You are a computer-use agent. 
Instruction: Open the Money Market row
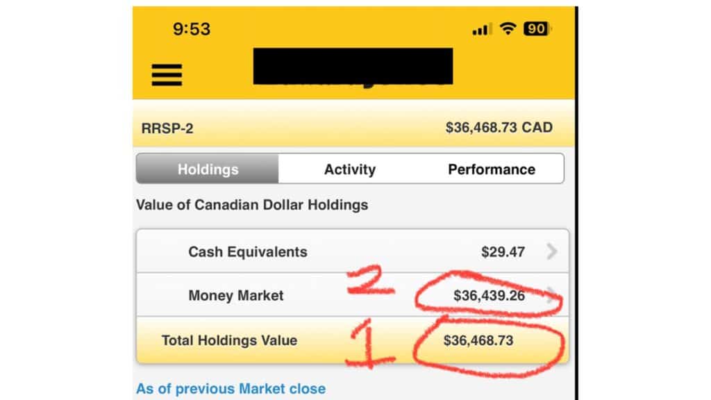pos(352,294)
